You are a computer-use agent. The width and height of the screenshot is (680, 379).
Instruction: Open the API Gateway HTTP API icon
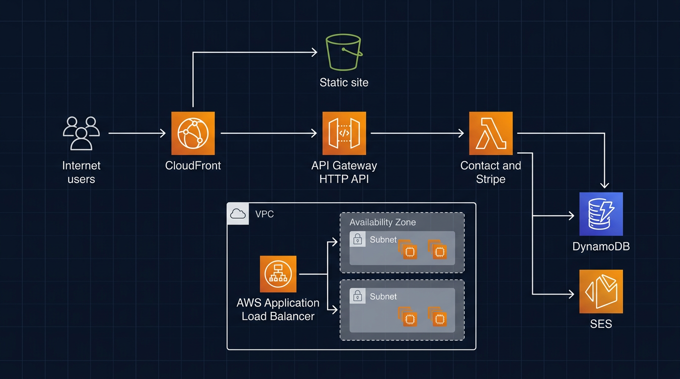(343, 133)
